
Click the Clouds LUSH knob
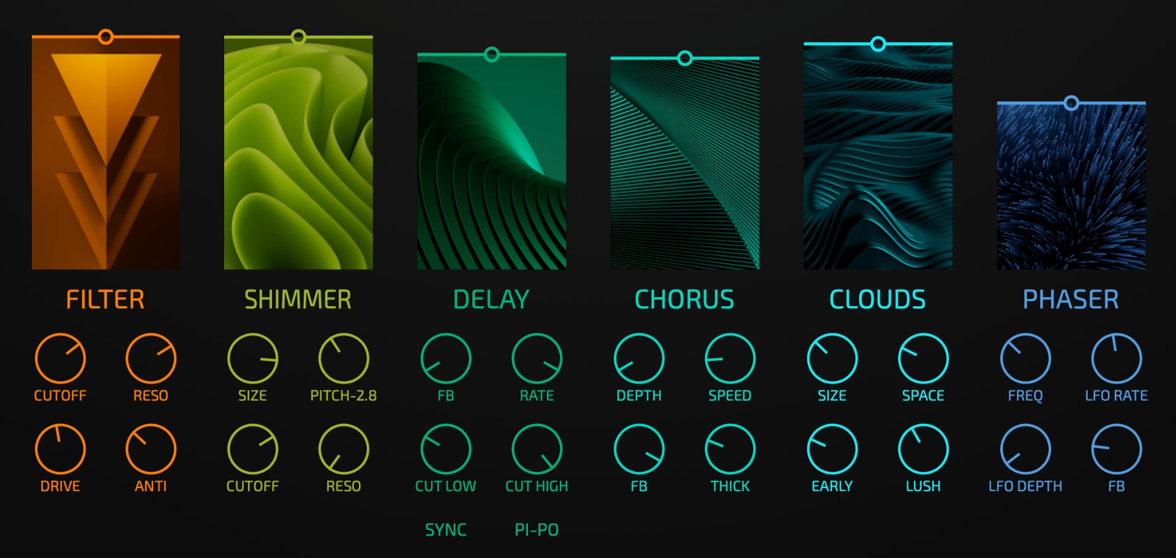pos(923,450)
